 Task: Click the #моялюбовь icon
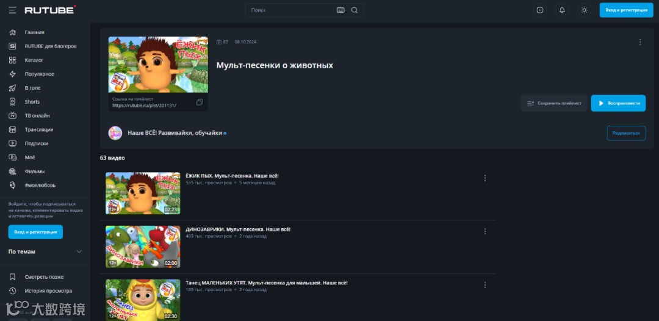point(13,185)
